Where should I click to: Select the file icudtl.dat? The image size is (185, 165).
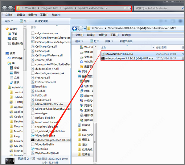pos(39,87)
